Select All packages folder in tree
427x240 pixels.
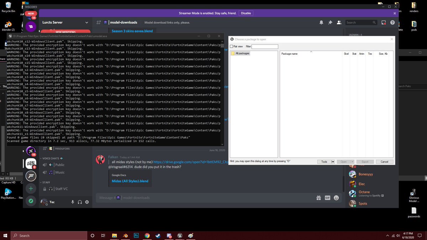pyautogui.click(x=240, y=53)
